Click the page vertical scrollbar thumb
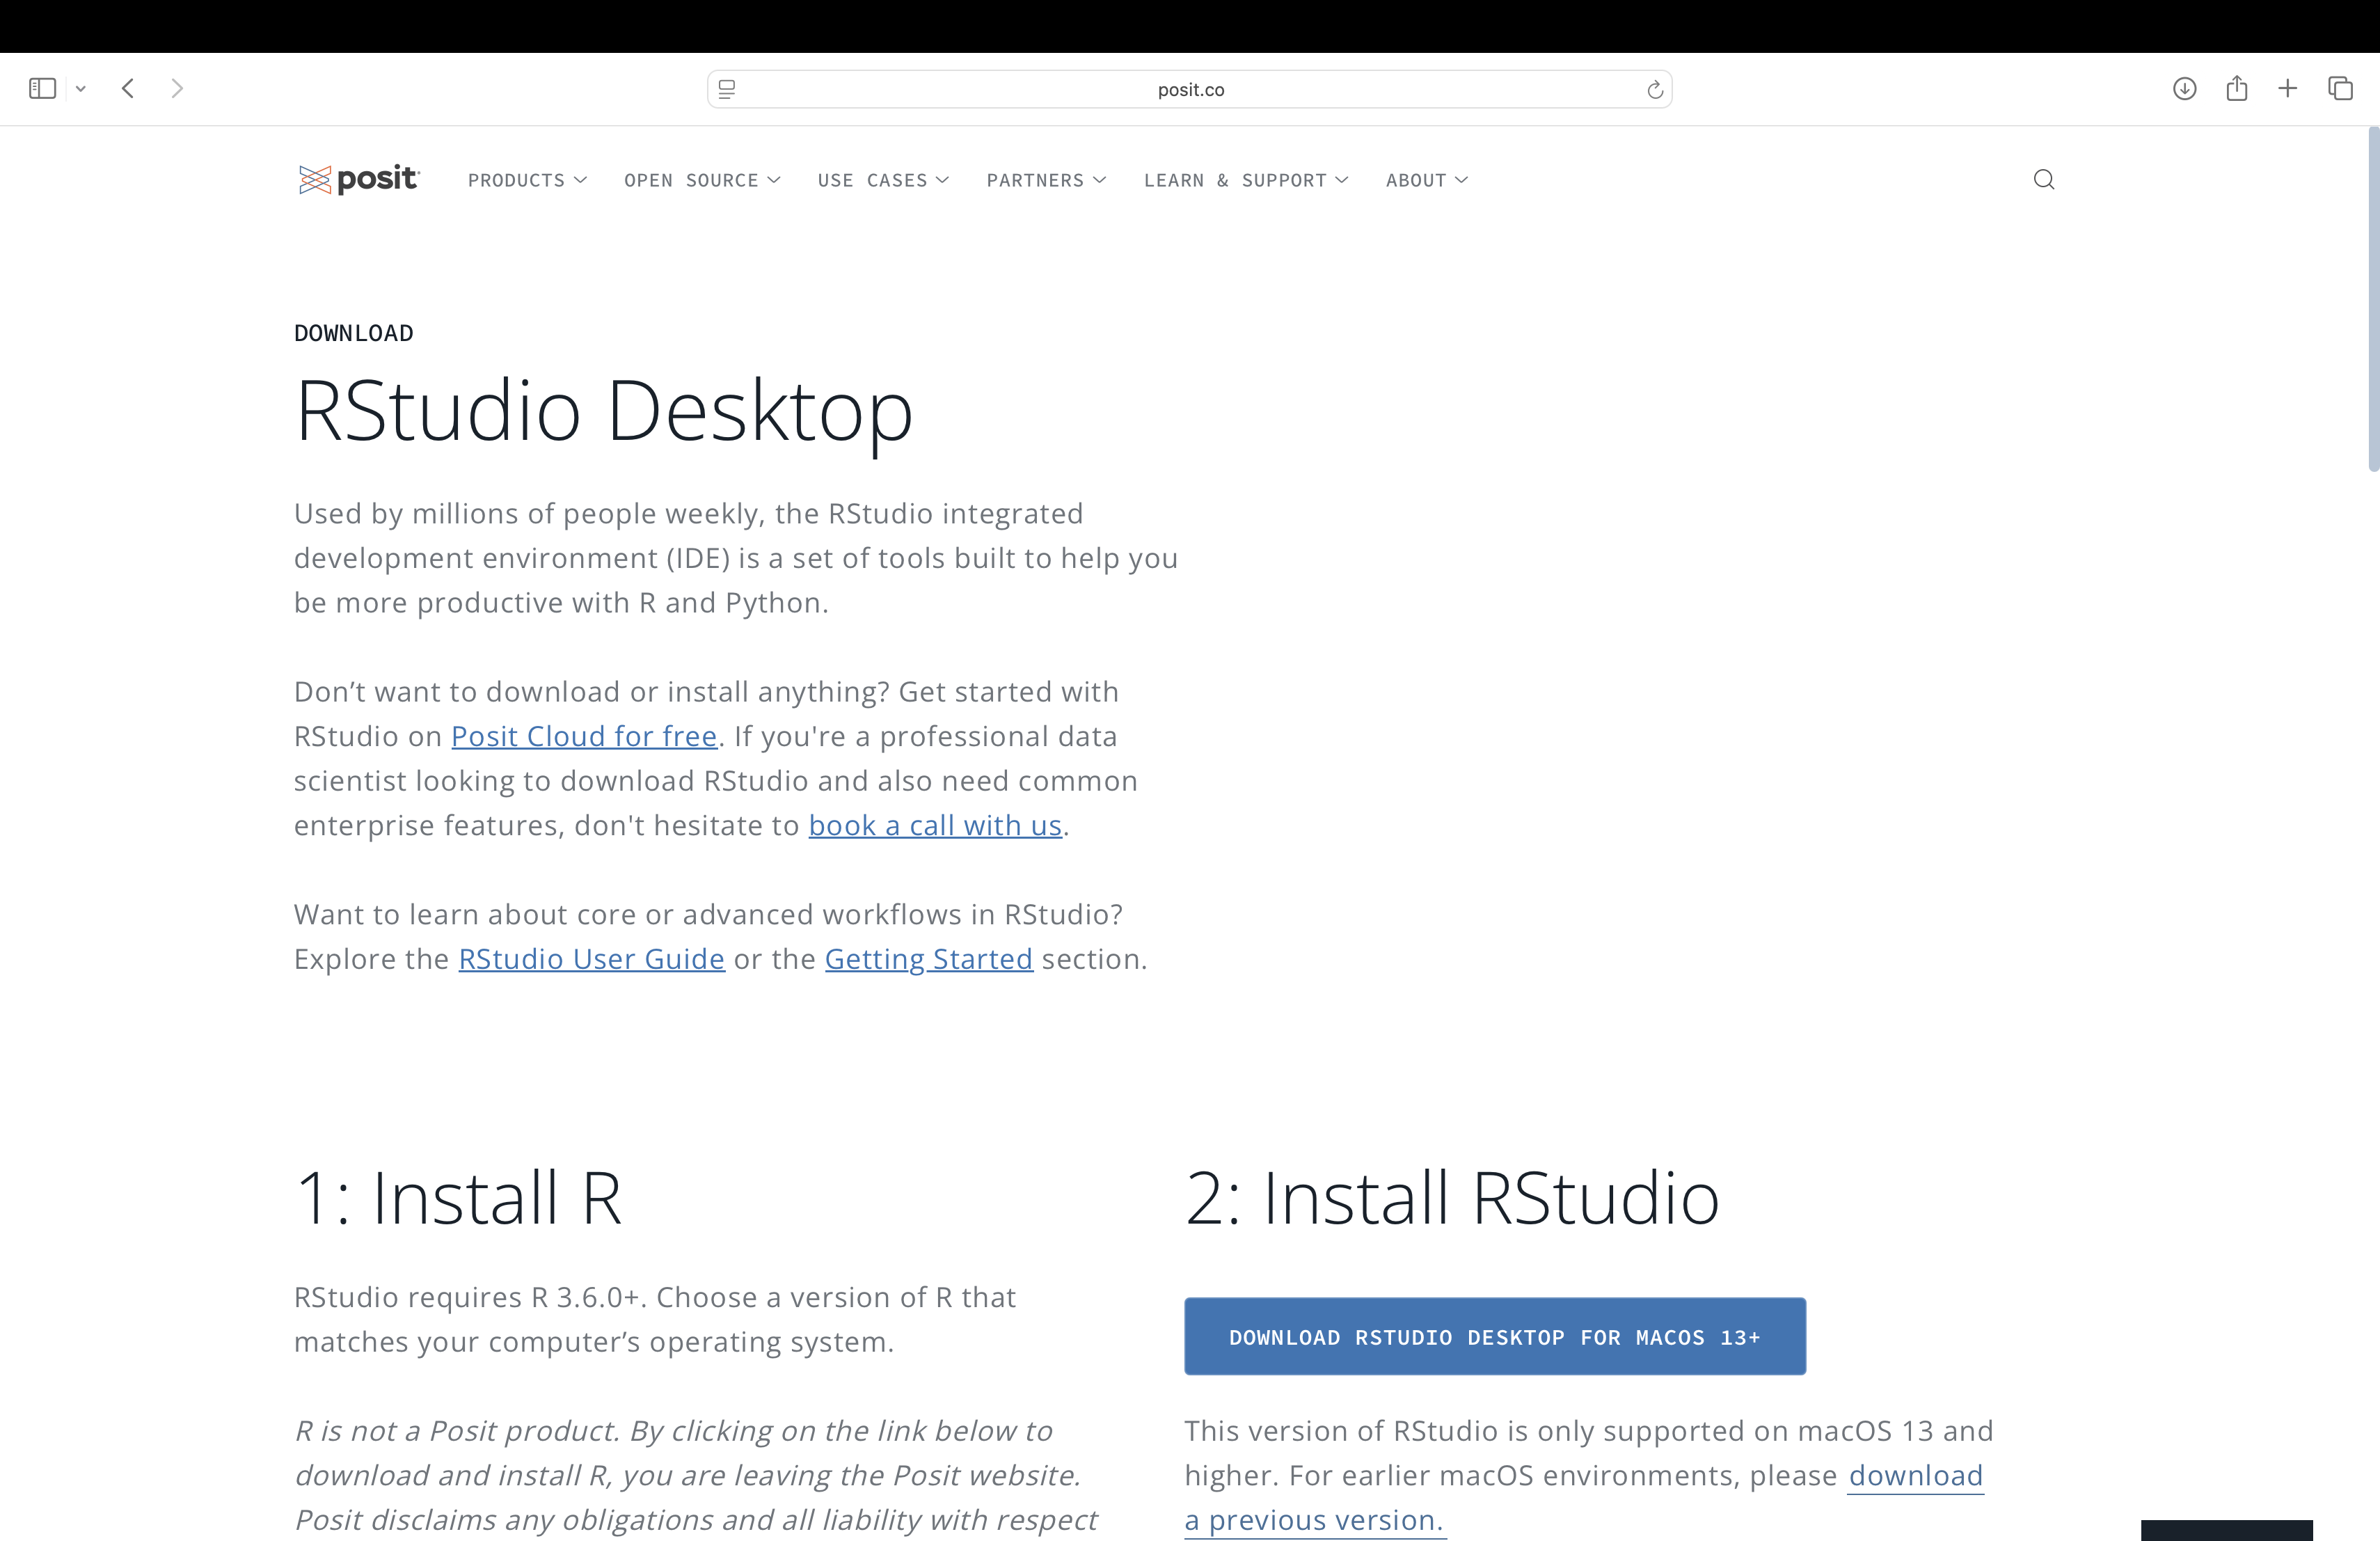The image size is (2380, 1541). [2373, 299]
